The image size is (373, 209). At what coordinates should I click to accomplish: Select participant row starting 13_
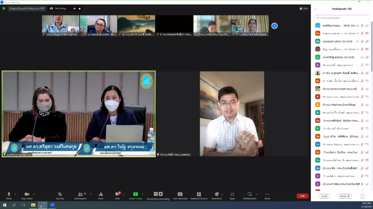point(342,137)
